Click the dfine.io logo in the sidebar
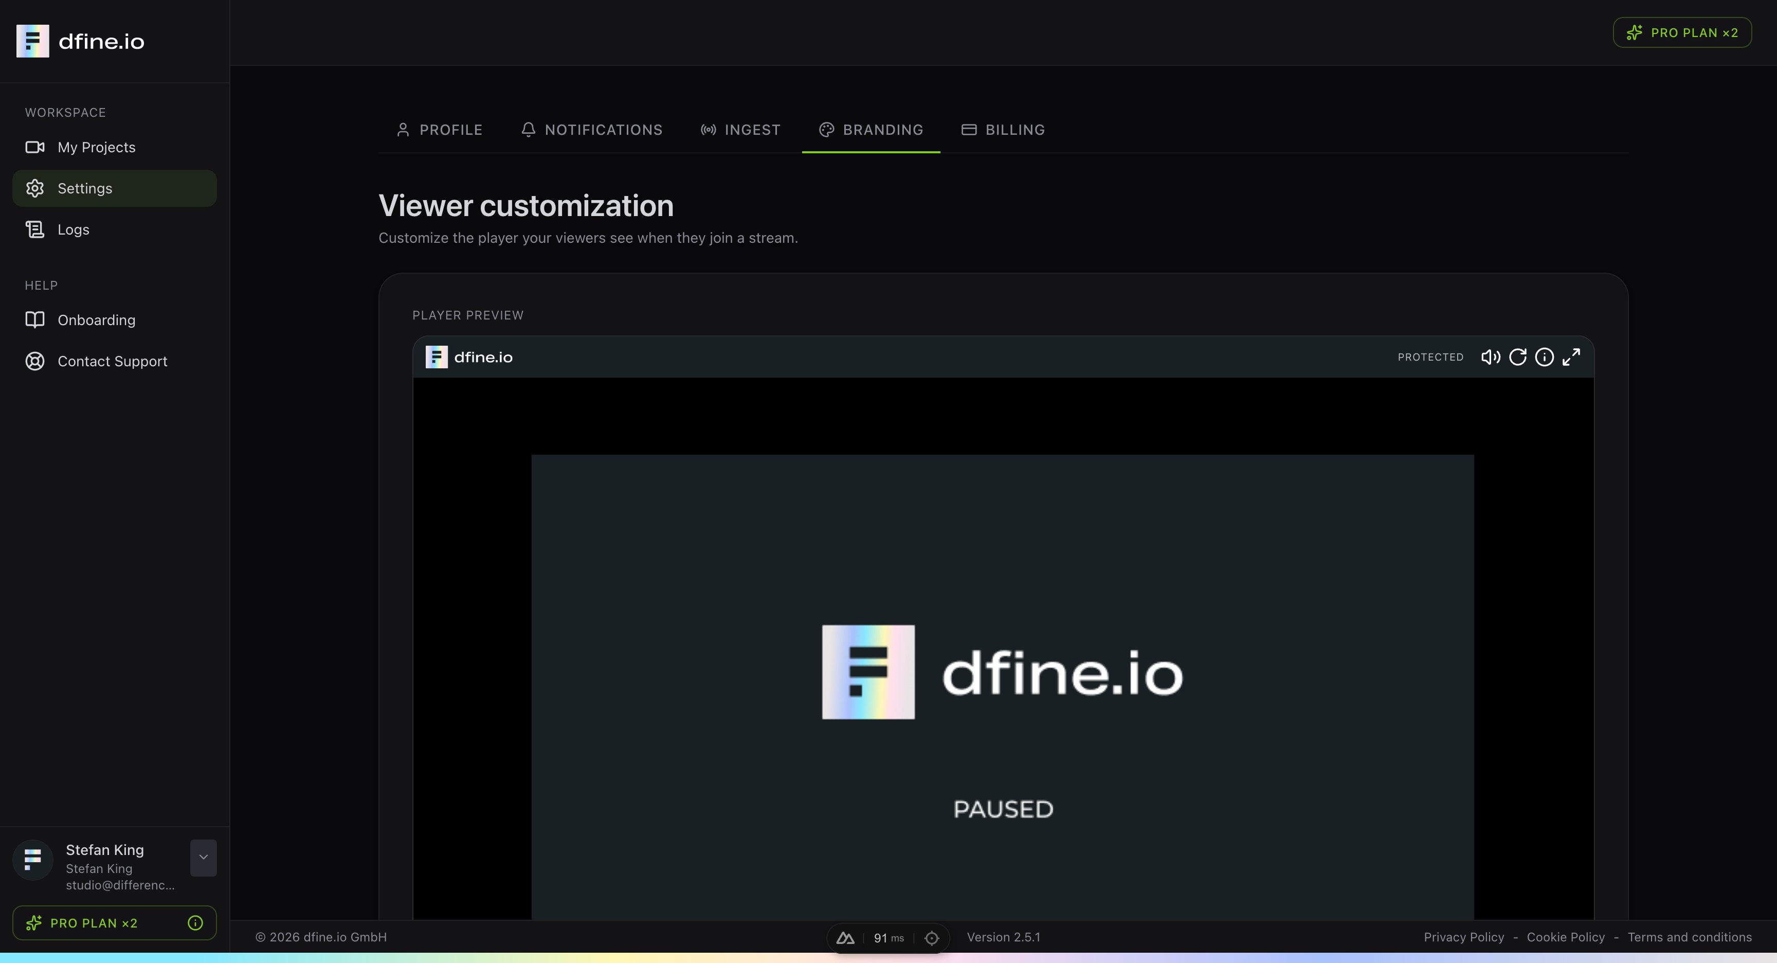This screenshot has width=1777, height=963. (80, 42)
